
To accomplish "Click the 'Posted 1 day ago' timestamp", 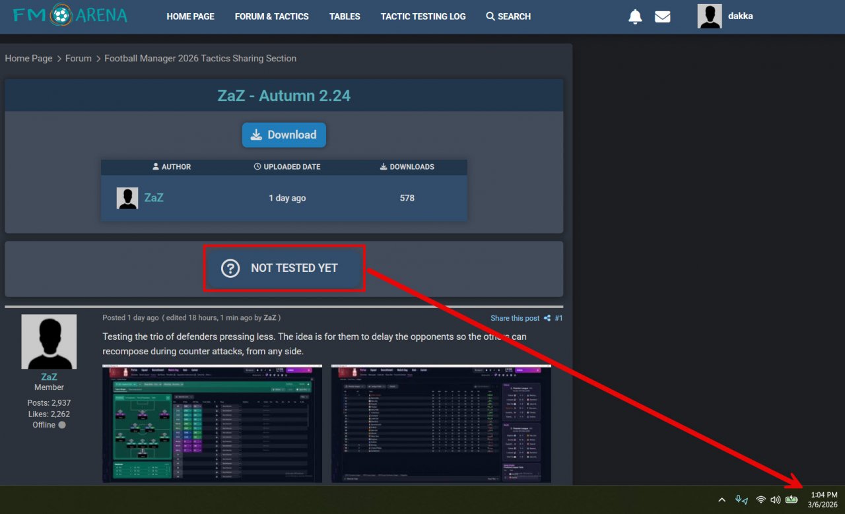I will pos(131,317).
